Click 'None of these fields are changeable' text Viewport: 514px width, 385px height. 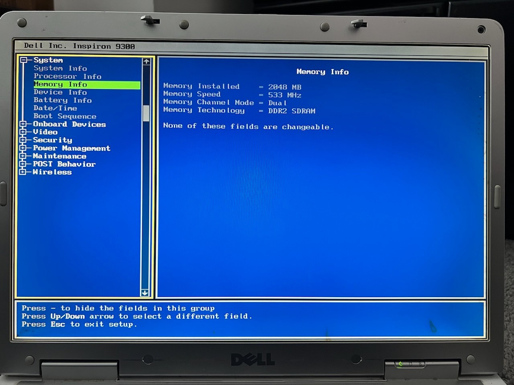(x=248, y=126)
